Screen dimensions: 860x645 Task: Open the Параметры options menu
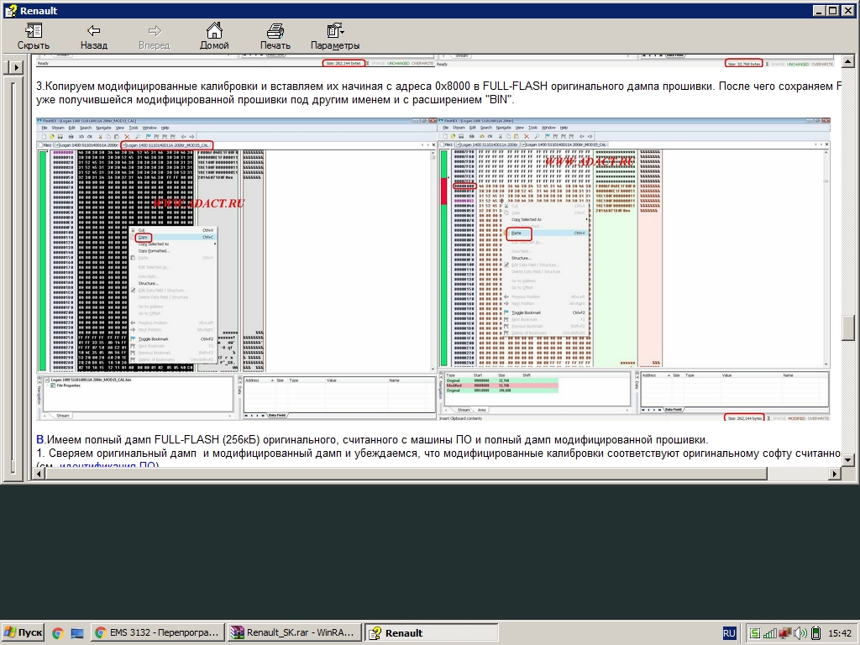pyautogui.click(x=335, y=37)
